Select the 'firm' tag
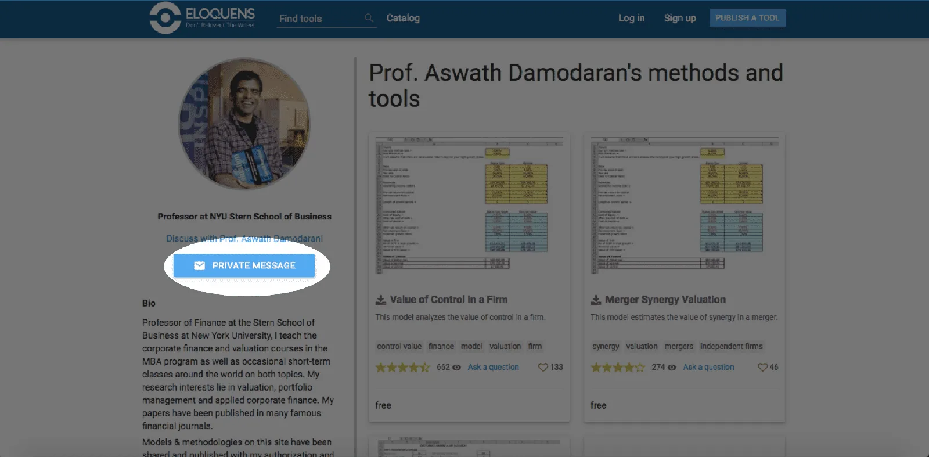The height and width of the screenshot is (457, 929). pyautogui.click(x=535, y=347)
